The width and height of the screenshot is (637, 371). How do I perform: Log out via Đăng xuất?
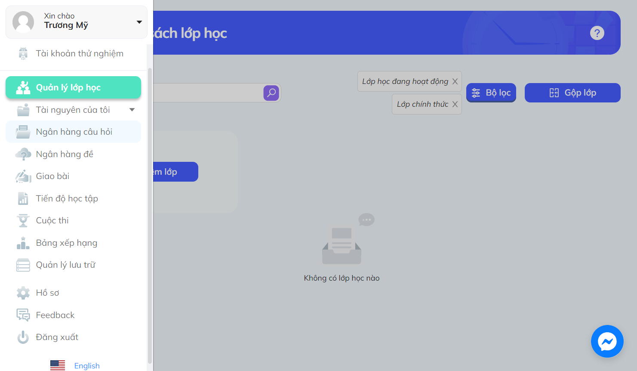point(73,337)
